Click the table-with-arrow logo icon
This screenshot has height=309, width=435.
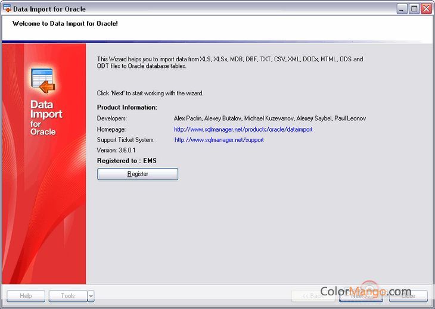coord(43,81)
